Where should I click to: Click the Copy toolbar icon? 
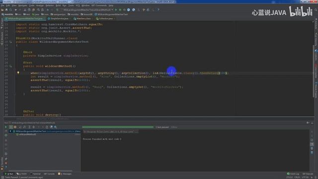(x=29, y=10)
